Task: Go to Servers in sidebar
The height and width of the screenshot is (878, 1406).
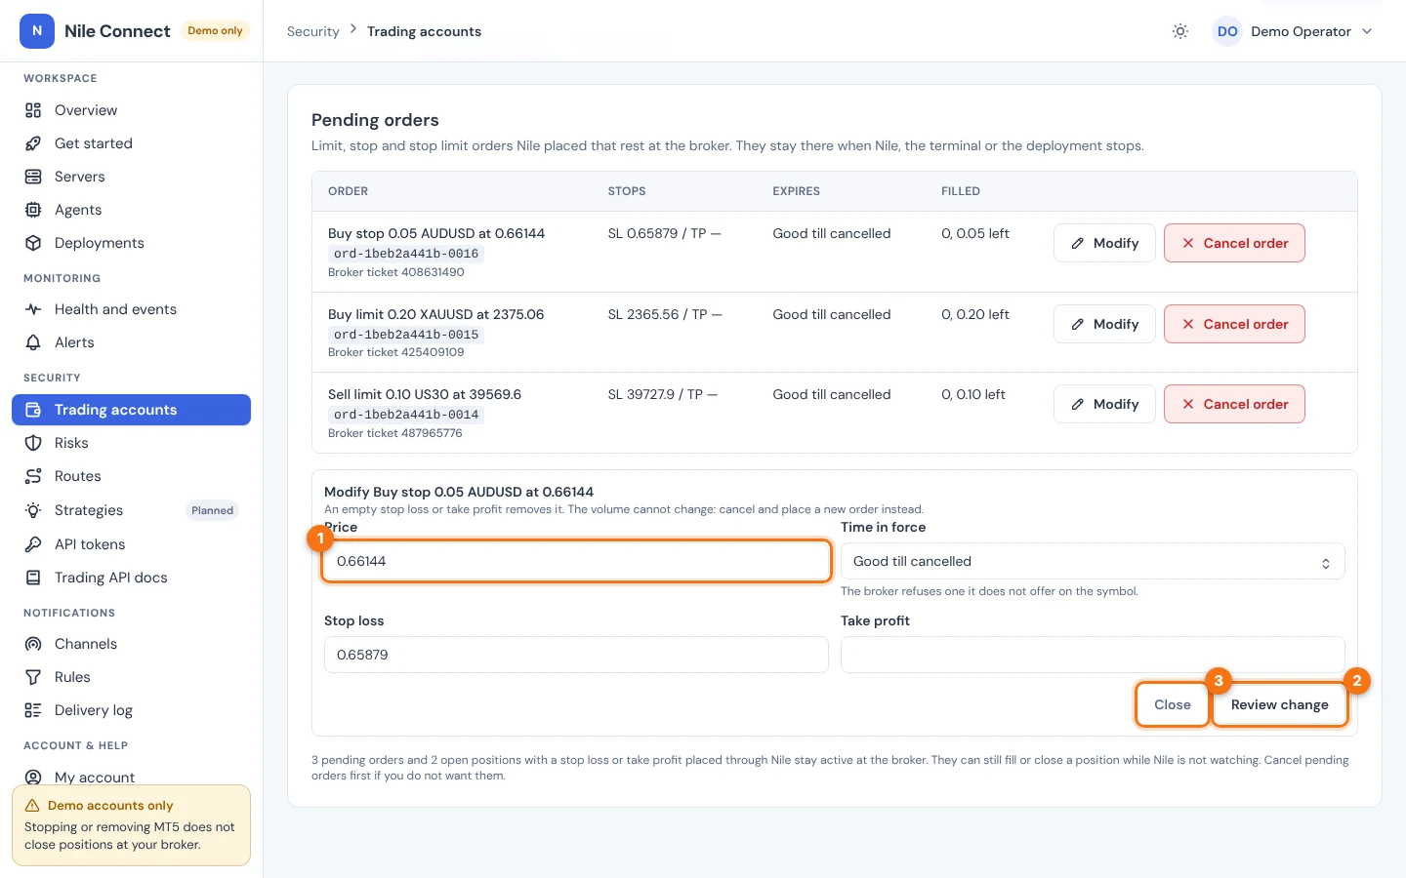Action: [131, 177]
